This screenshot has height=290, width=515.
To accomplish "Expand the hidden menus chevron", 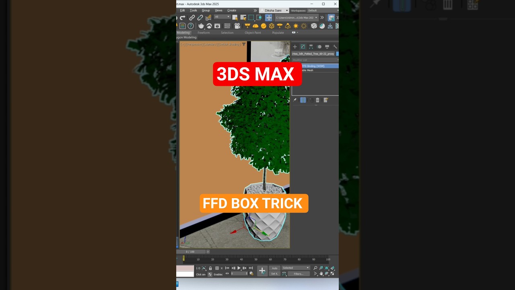I will click(255, 10).
